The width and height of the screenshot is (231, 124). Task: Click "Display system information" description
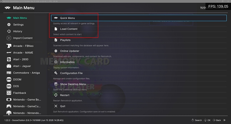coord(66,68)
